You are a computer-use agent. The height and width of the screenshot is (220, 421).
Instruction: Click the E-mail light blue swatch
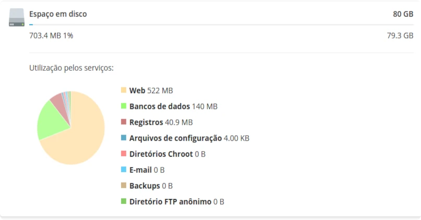pos(124,170)
